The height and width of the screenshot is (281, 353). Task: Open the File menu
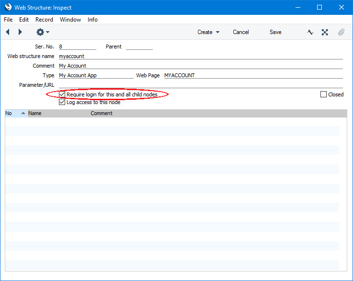pos(8,20)
